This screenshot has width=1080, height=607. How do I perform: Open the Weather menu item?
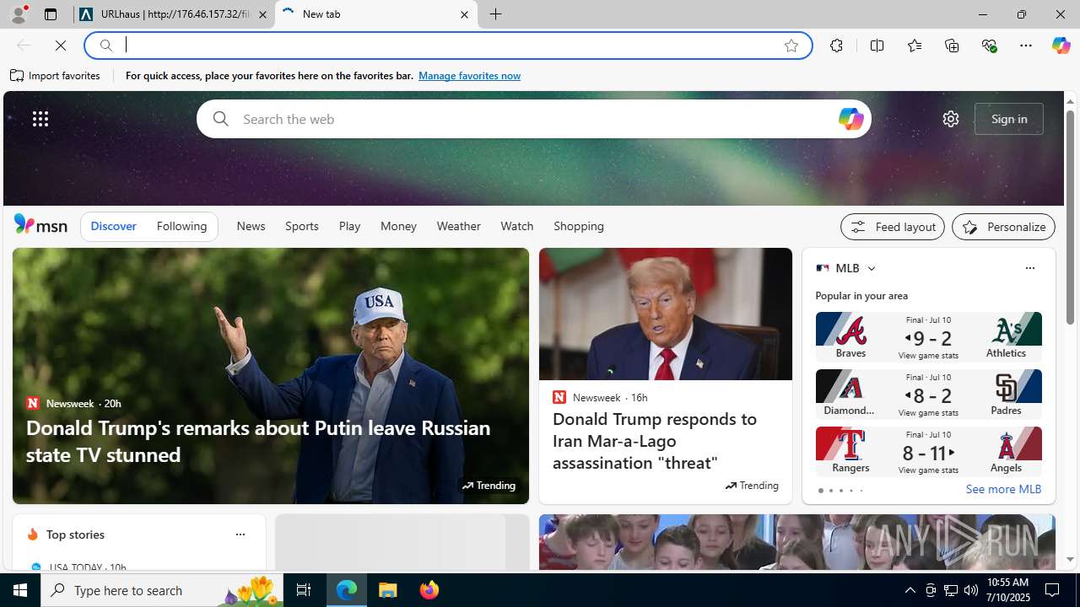tap(458, 226)
